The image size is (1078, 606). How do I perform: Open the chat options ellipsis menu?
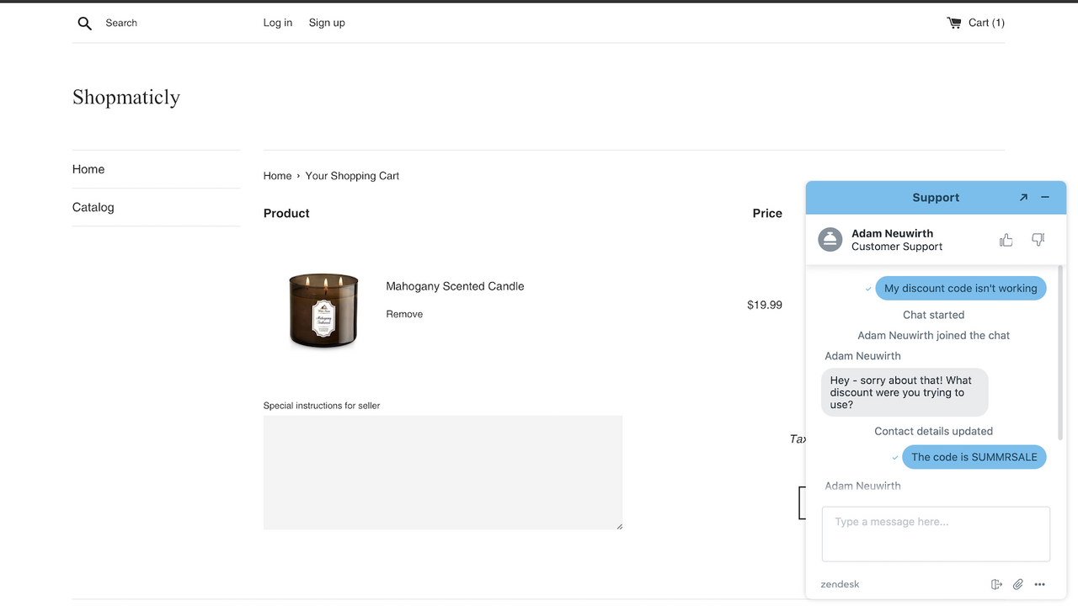[x=1039, y=583]
